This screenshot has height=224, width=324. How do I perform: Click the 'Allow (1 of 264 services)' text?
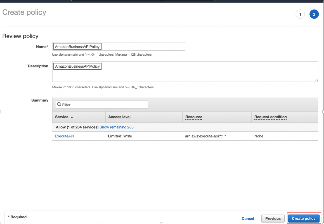pos(77,127)
